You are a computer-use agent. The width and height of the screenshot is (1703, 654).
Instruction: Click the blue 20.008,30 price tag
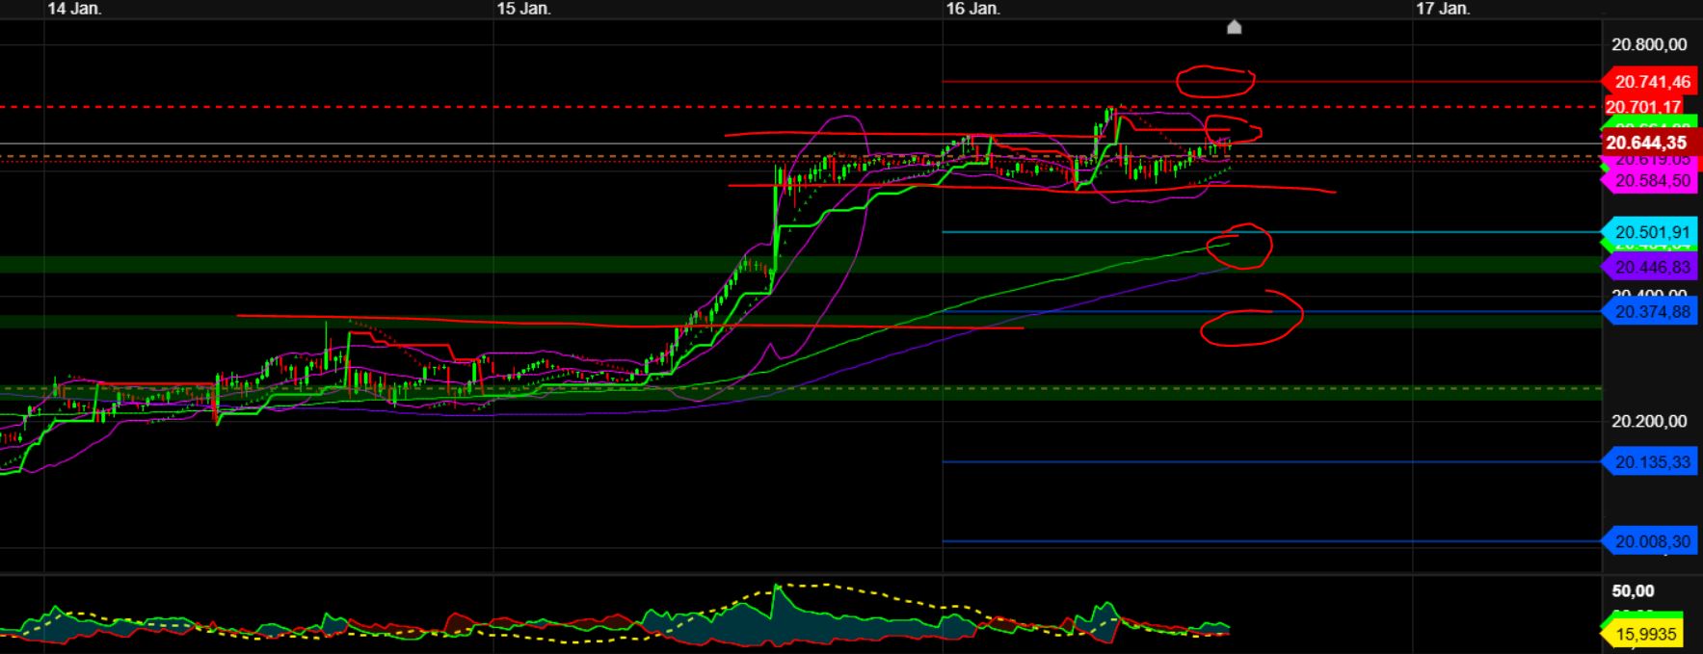pos(1651,541)
